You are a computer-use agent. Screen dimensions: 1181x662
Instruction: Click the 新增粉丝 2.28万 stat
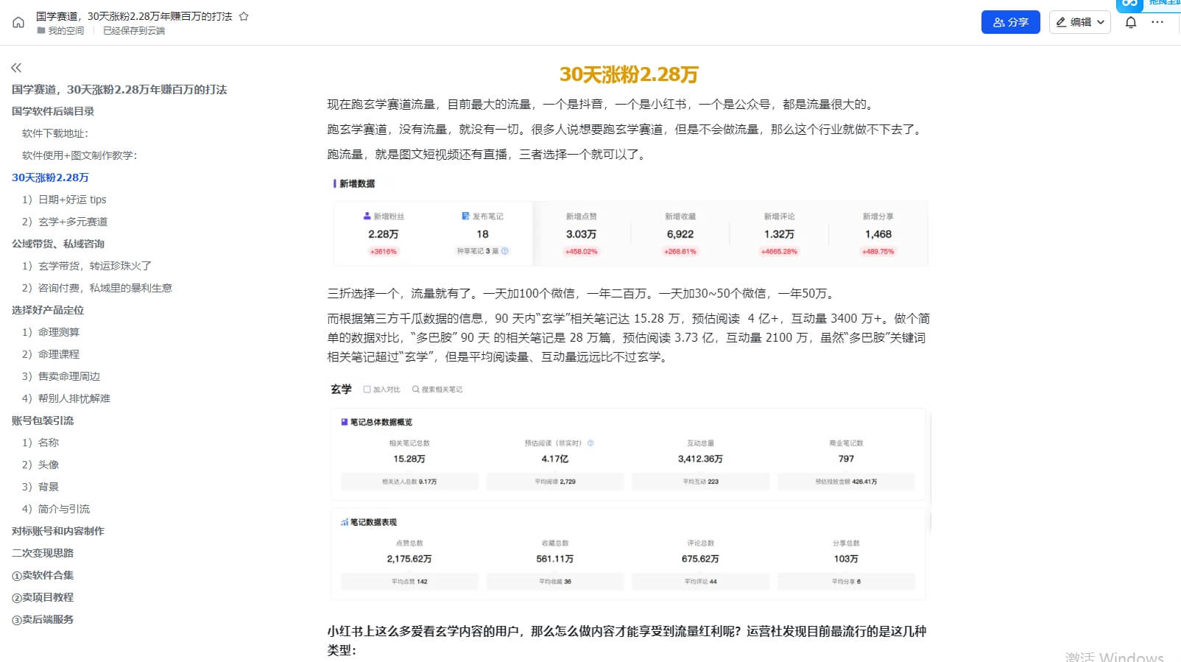pyautogui.click(x=384, y=234)
